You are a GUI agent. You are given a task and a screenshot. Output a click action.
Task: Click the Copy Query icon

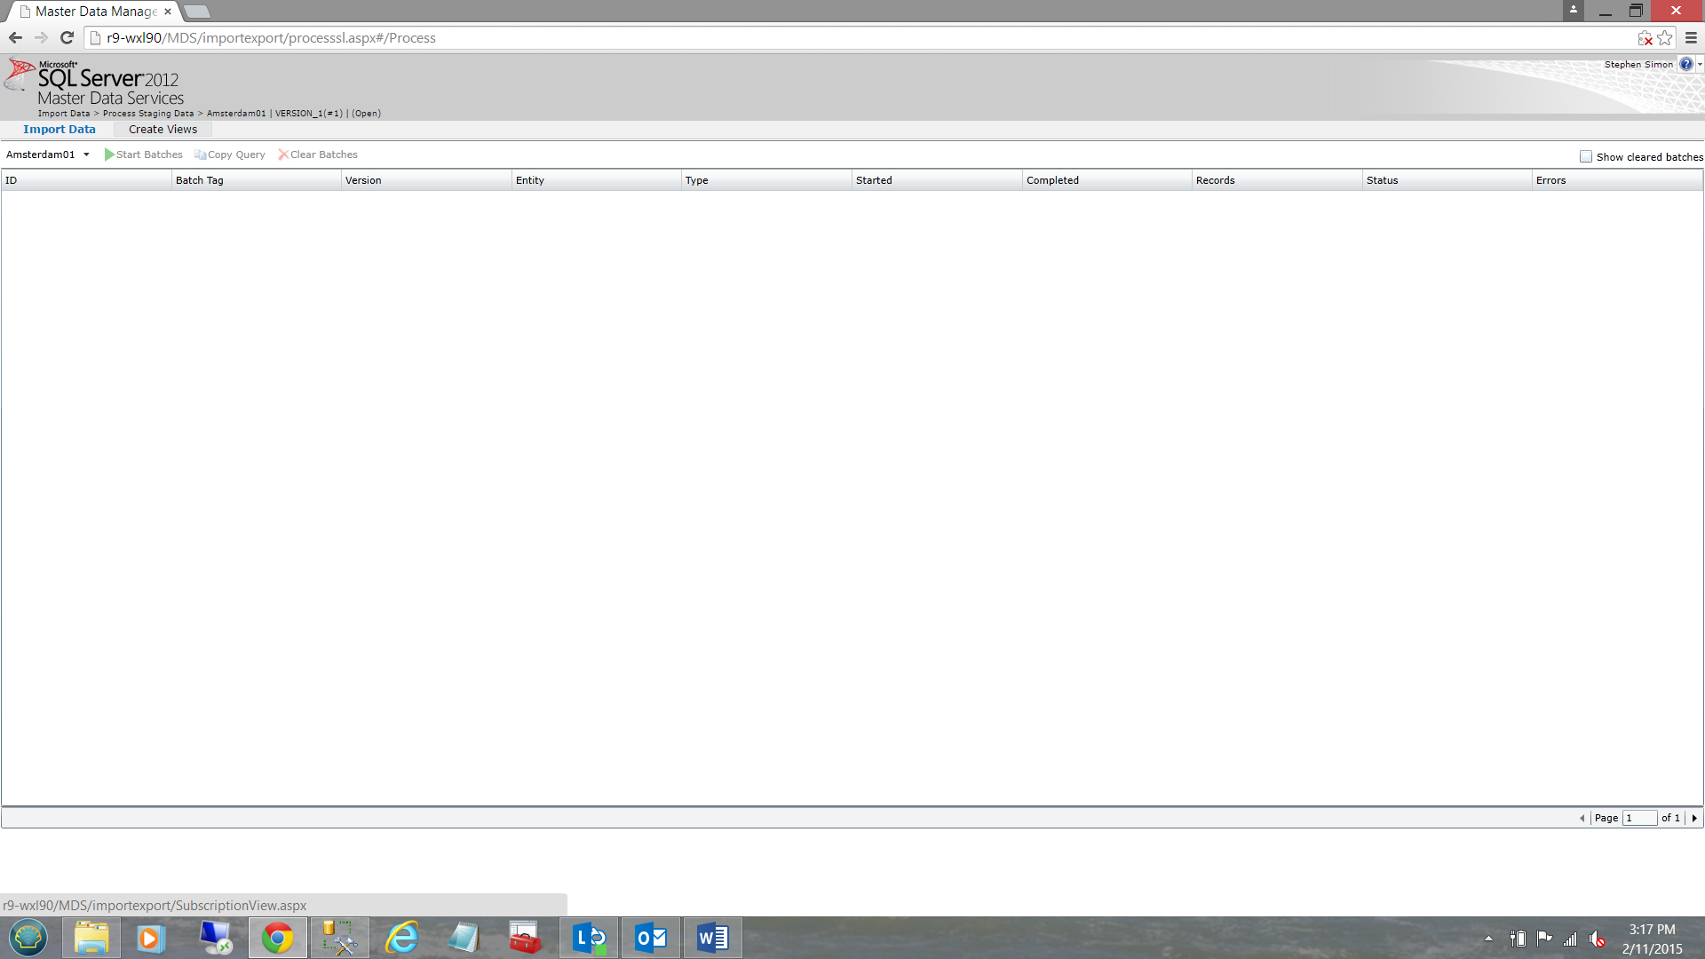(x=201, y=155)
